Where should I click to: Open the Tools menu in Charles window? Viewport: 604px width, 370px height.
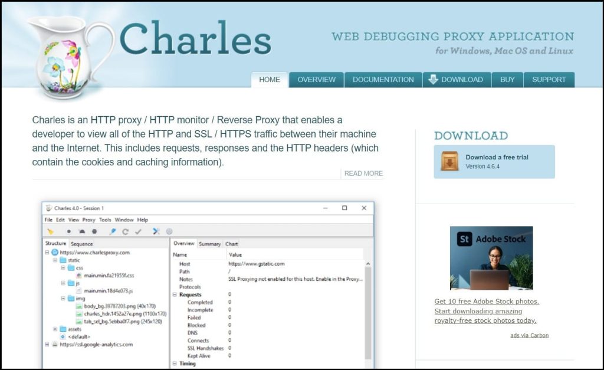[105, 220]
